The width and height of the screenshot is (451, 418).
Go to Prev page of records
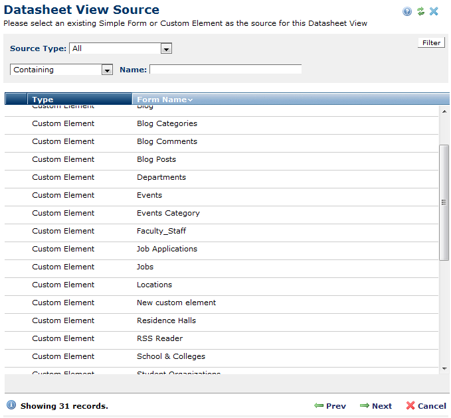pos(330,405)
